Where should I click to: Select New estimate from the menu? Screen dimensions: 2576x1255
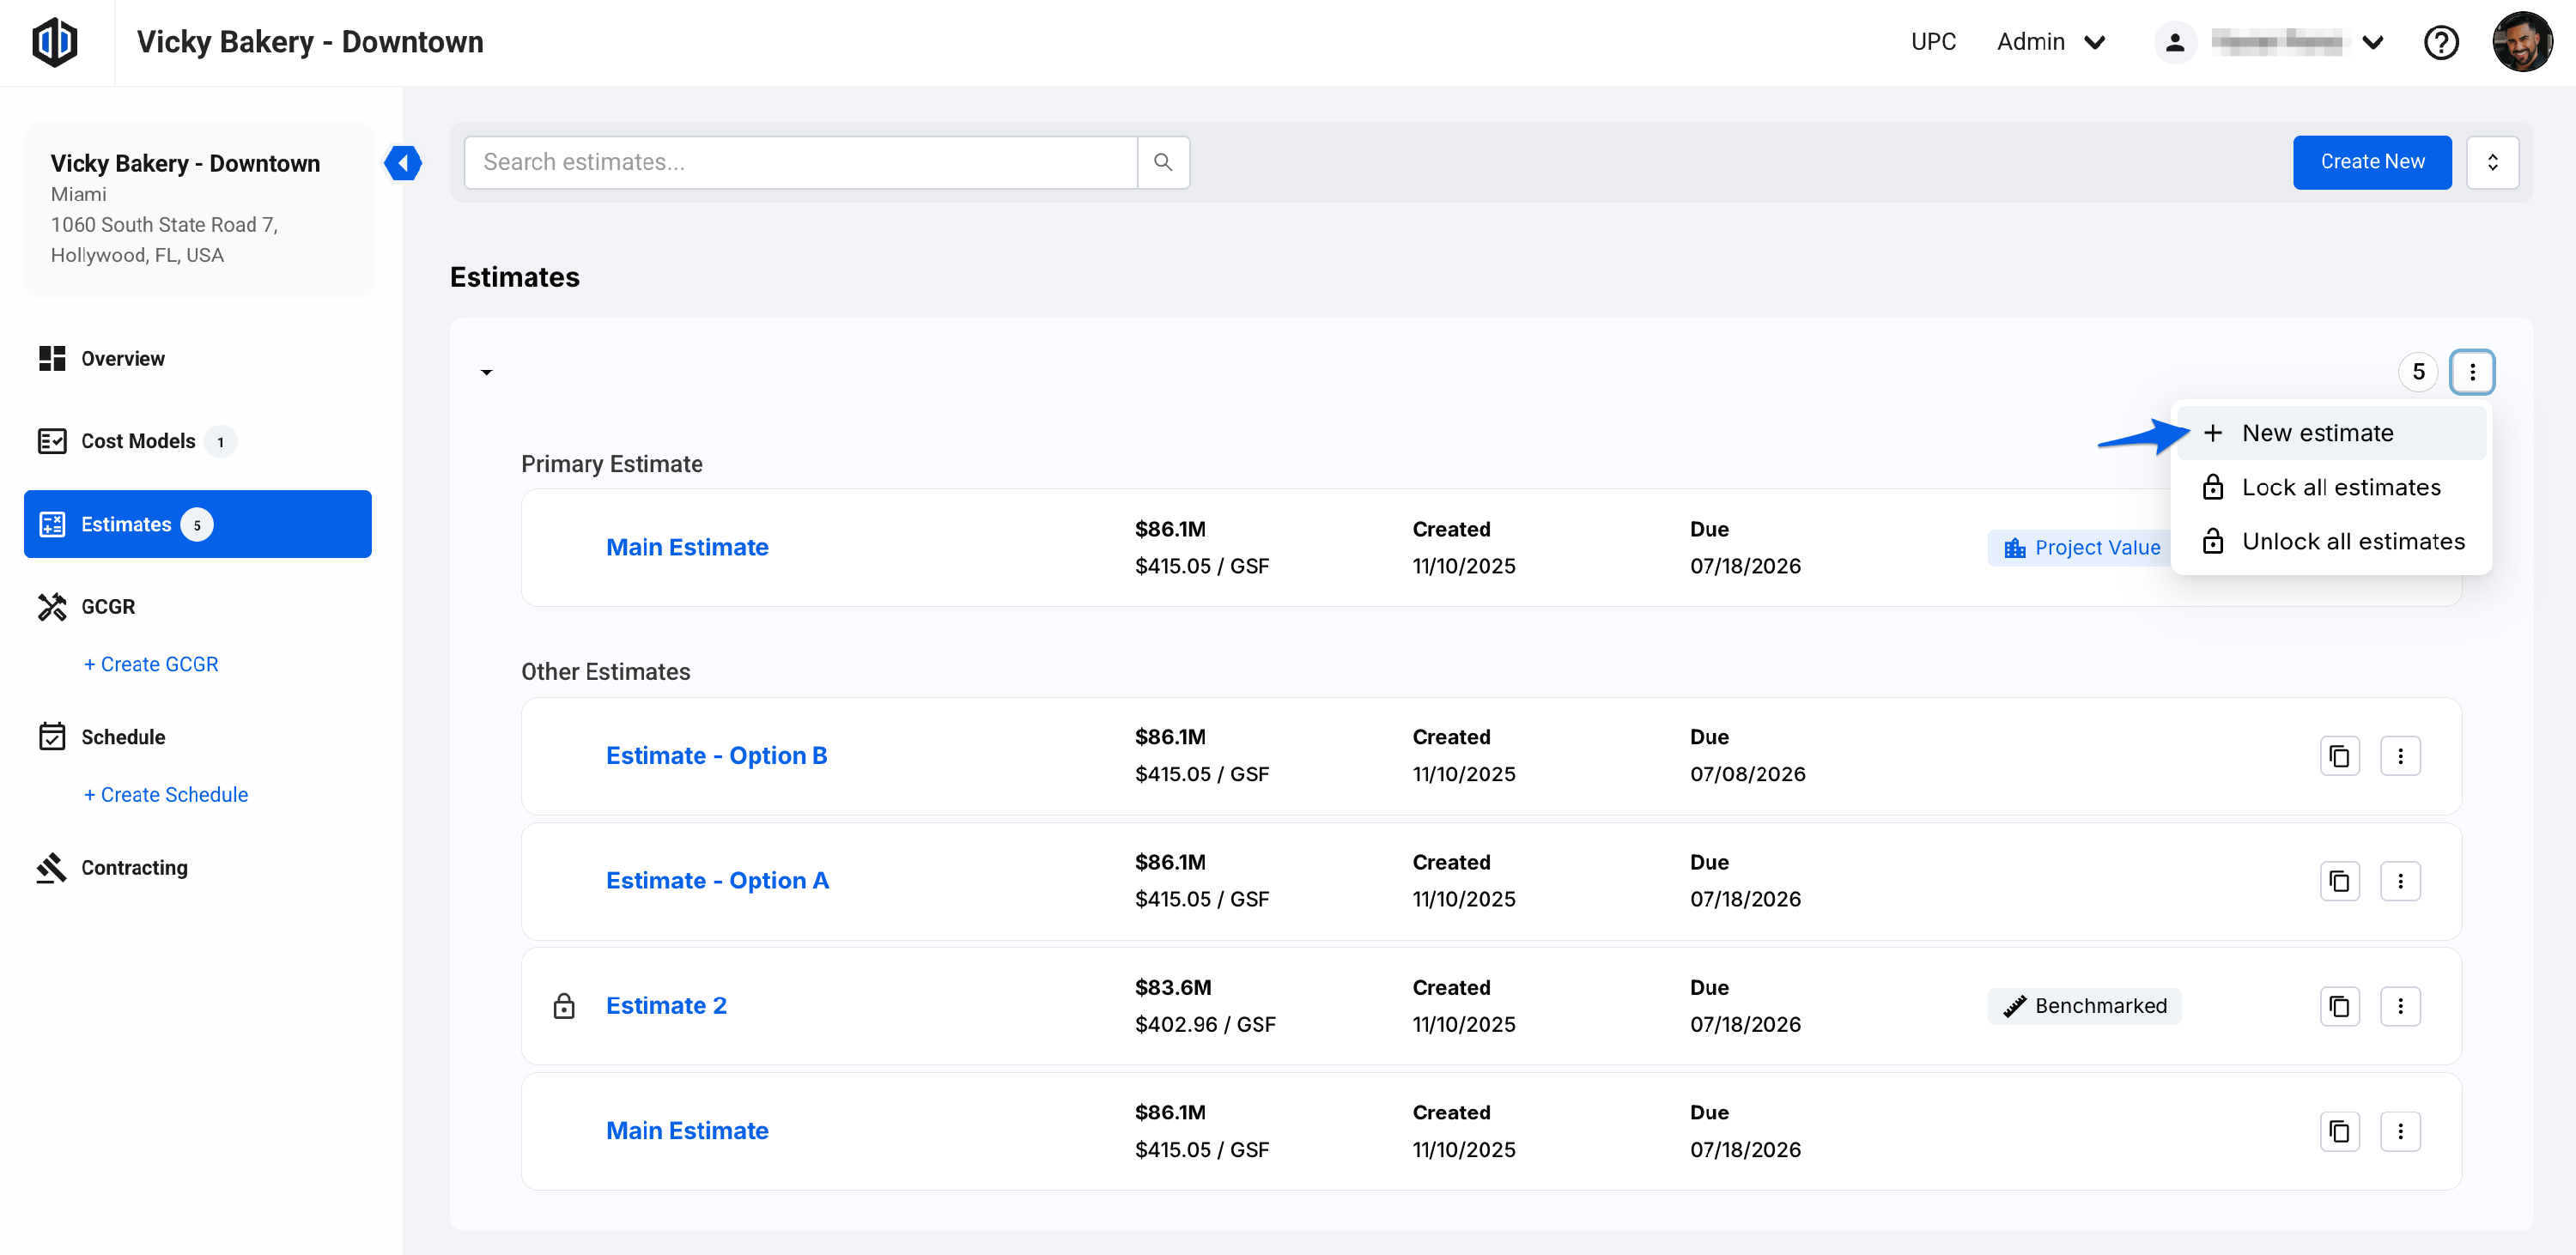point(2317,433)
